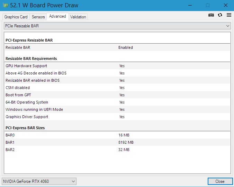
Task: Close the window with the X button
Action: point(225,5)
